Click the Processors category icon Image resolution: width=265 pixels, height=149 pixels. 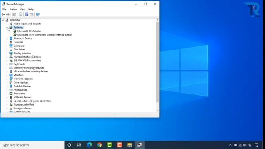click(x=11, y=94)
